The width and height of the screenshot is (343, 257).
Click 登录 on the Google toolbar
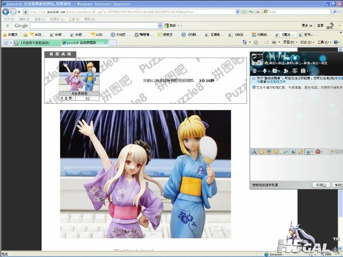[x=320, y=25]
